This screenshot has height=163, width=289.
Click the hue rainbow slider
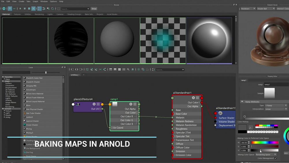[x=265, y=142]
